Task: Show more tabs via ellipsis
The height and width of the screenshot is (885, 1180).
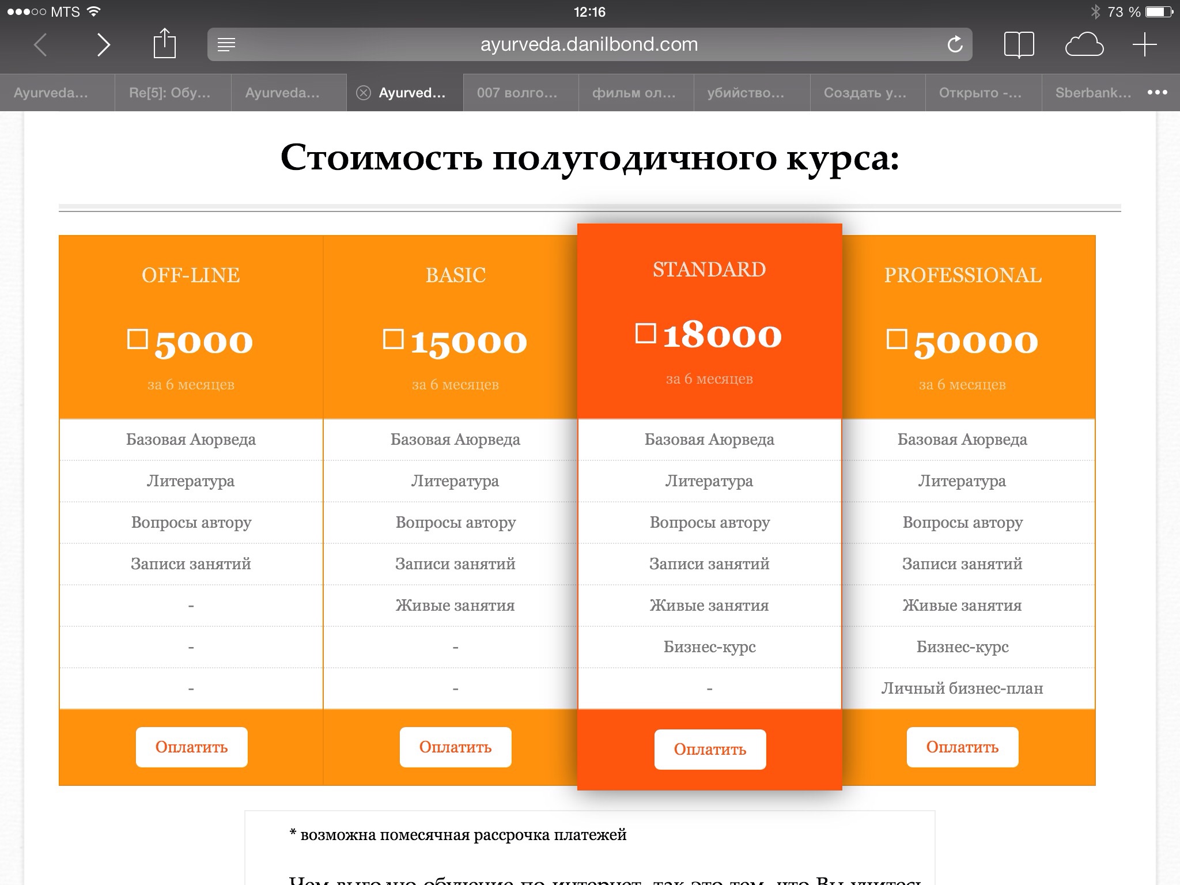Action: coord(1157,93)
